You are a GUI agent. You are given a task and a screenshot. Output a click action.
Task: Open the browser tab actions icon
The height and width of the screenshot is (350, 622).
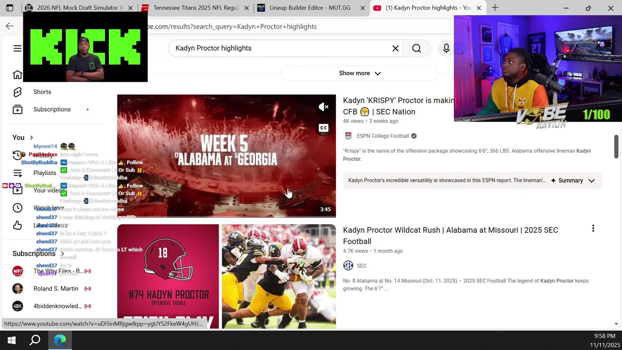pyautogui.click(x=10, y=8)
